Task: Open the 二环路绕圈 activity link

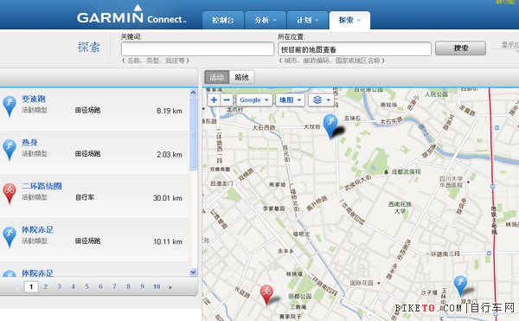Action: click(42, 186)
